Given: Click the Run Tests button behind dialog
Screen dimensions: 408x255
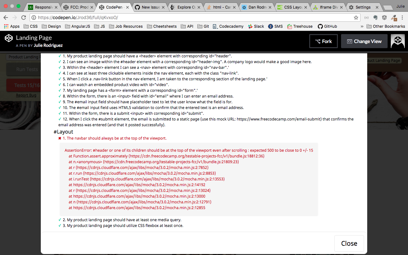Looking at the screenshot, I should (24, 69).
